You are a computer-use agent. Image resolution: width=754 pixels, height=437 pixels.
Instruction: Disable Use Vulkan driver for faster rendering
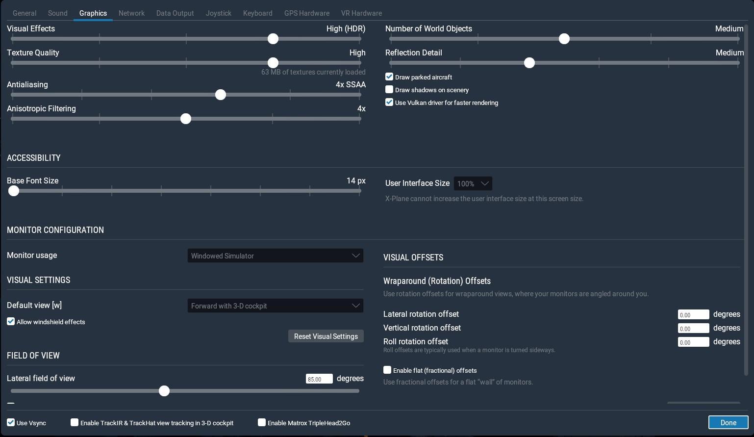click(389, 103)
